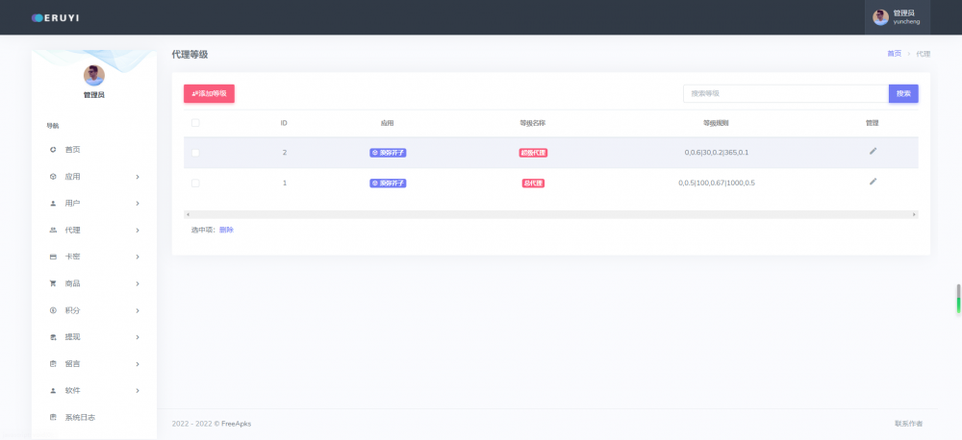The width and height of the screenshot is (962, 440).
Task: Click the 添加等级 button
Action: [209, 93]
